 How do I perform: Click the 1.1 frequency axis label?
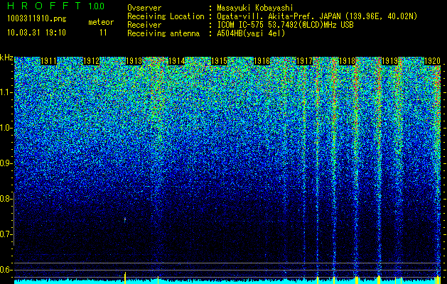point(5,92)
